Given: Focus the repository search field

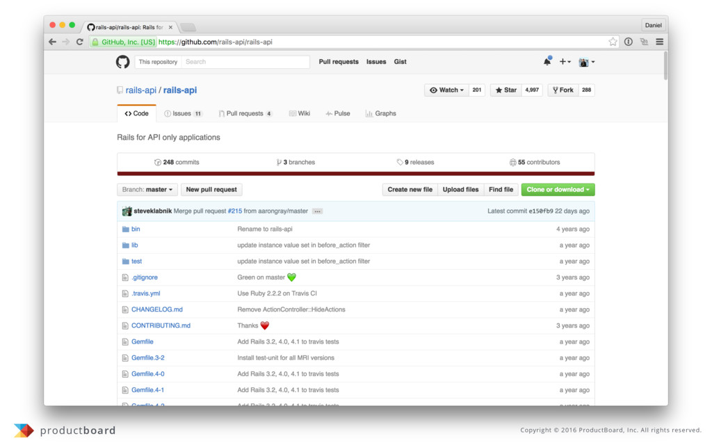Looking at the screenshot, I should click(245, 62).
